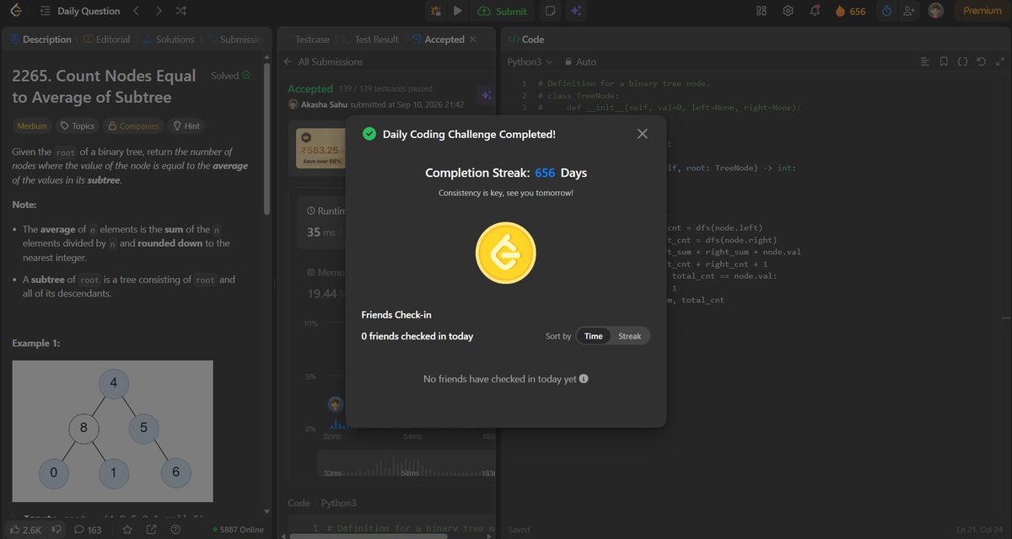Click the info icon after no friends message
The image size is (1012, 539).
(x=584, y=379)
